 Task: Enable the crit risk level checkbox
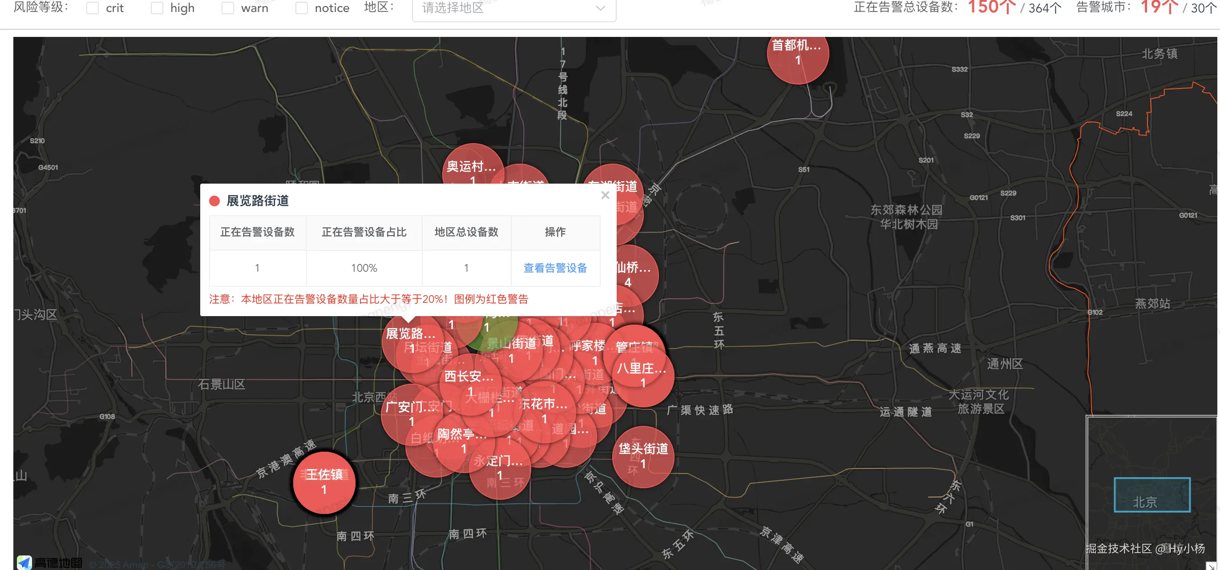tap(93, 8)
